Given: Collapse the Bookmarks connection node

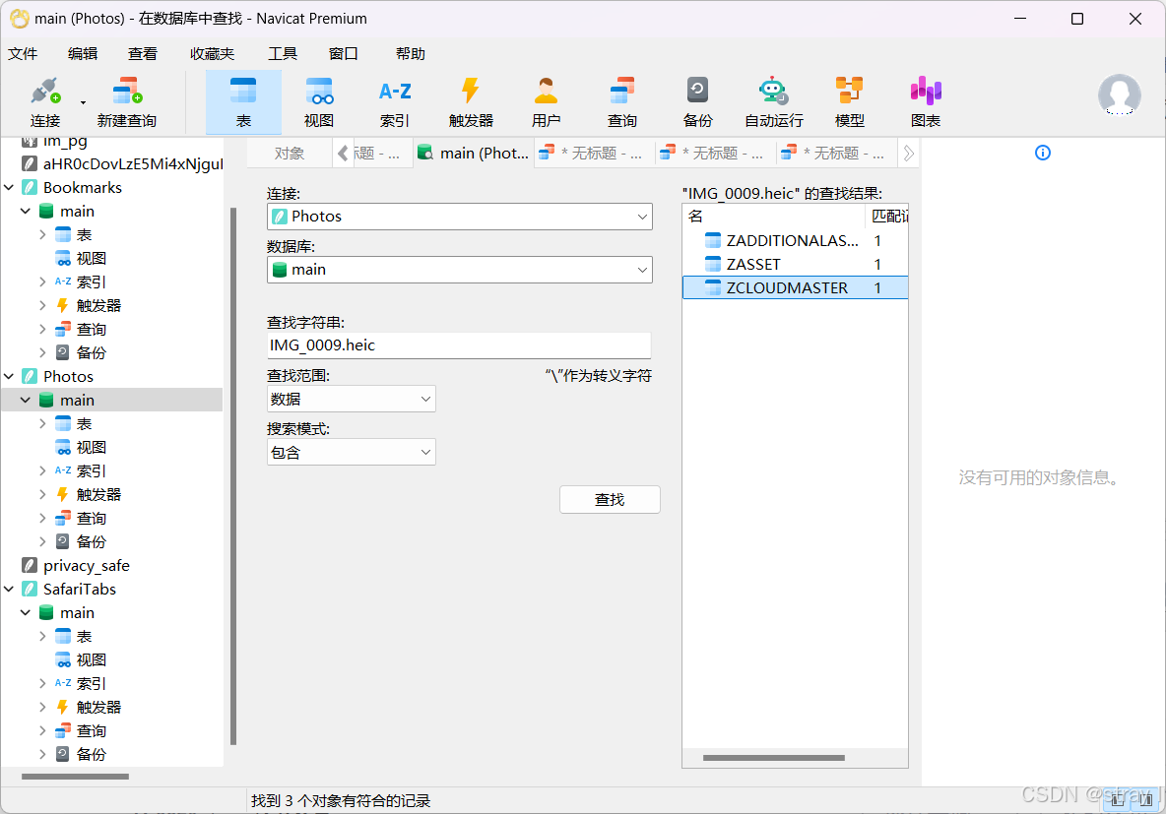Looking at the screenshot, I should 9,187.
